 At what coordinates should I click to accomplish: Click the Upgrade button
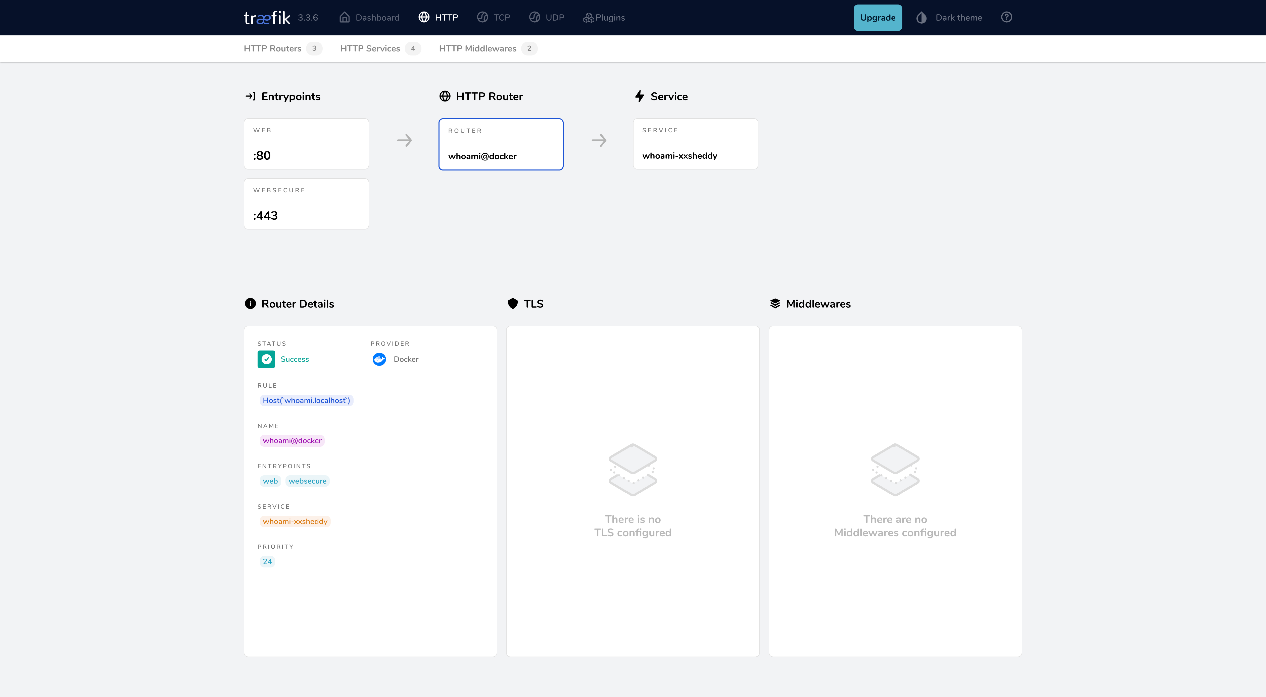click(878, 17)
